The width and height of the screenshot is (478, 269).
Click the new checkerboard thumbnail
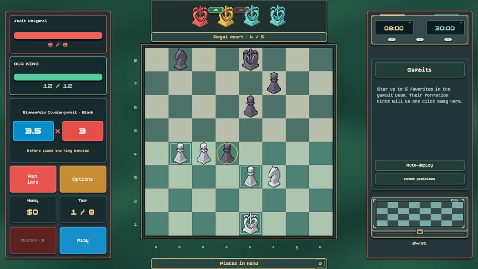(419, 213)
